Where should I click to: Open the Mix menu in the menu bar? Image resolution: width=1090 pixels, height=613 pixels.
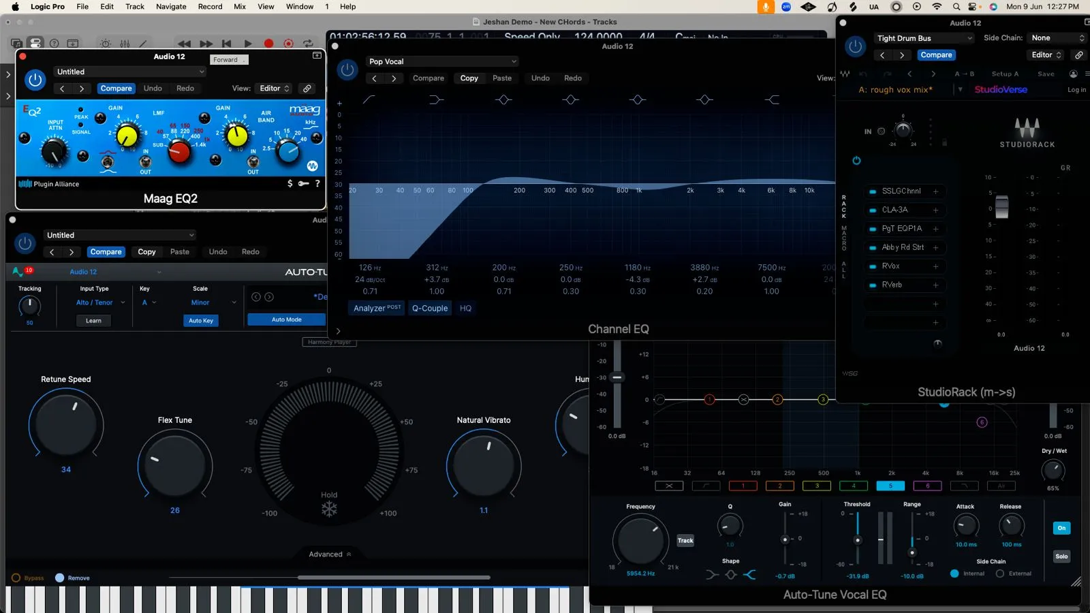click(239, 6)
